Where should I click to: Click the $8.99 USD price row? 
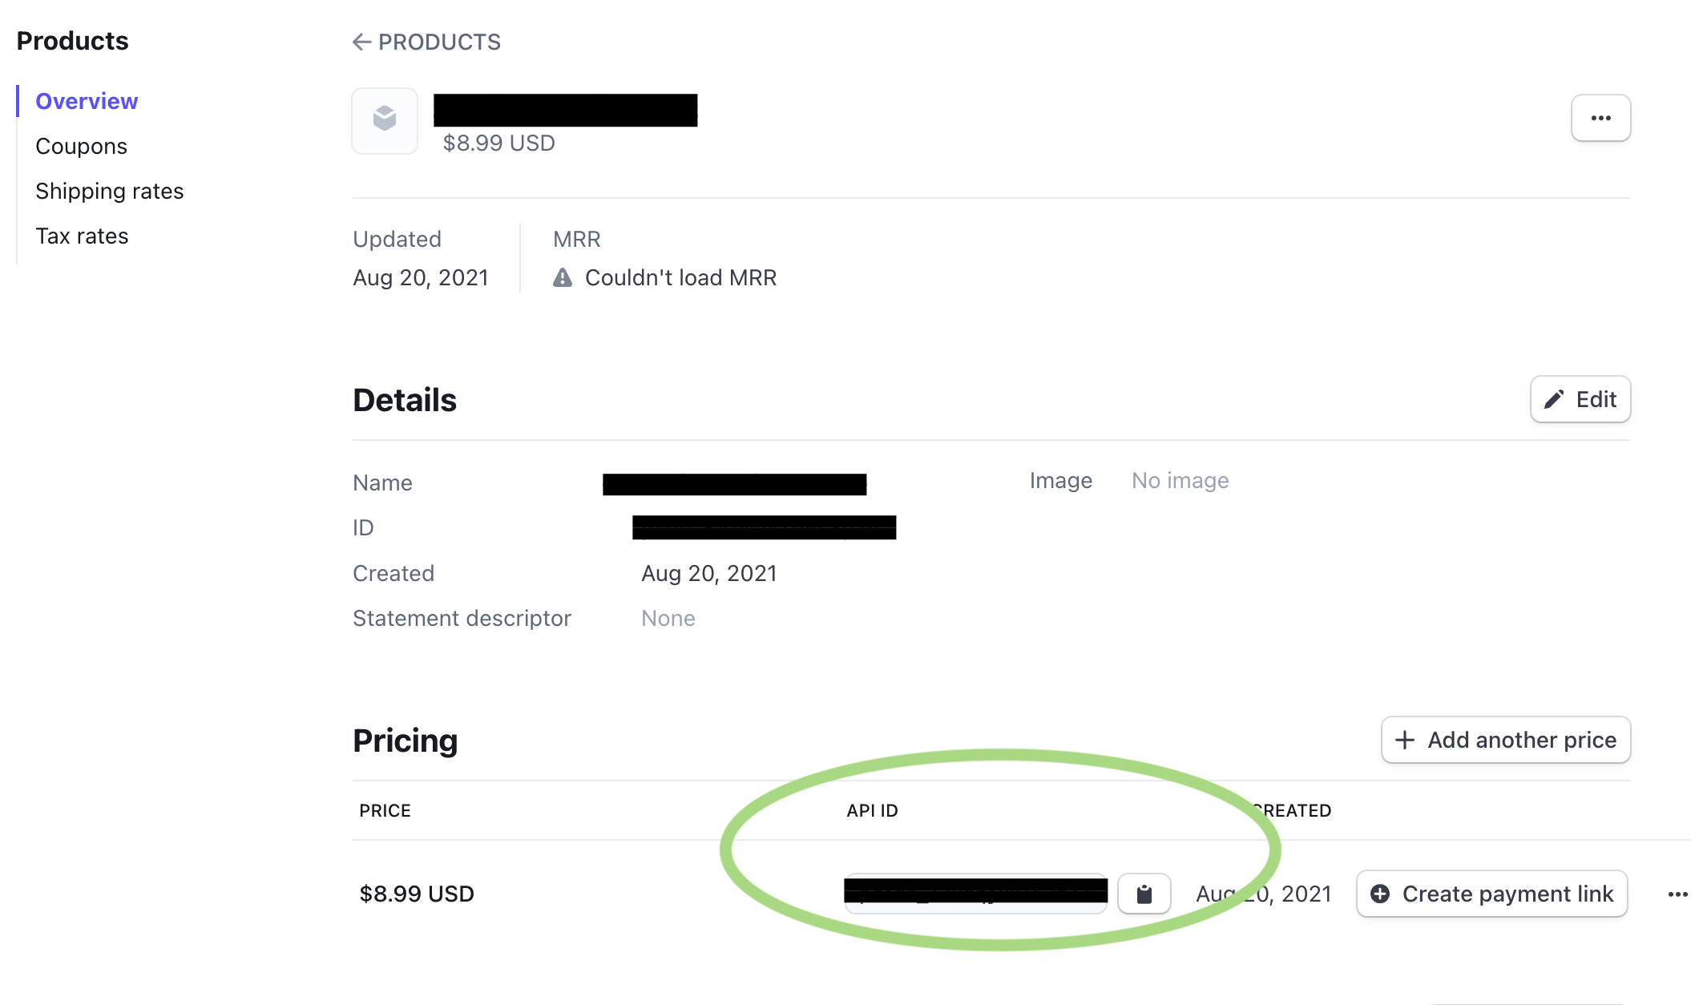click(x=417, y=894)
